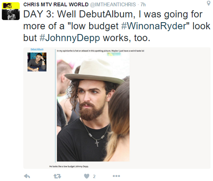The width and height of the screenshot is (213, 181).
Task: Open the CHRIS MTV REAL WORLD display name
Action: pyautogui.click(x=56, y=5)
